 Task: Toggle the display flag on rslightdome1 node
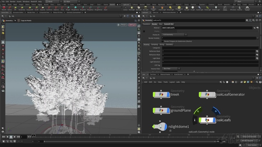click(165, 127)
